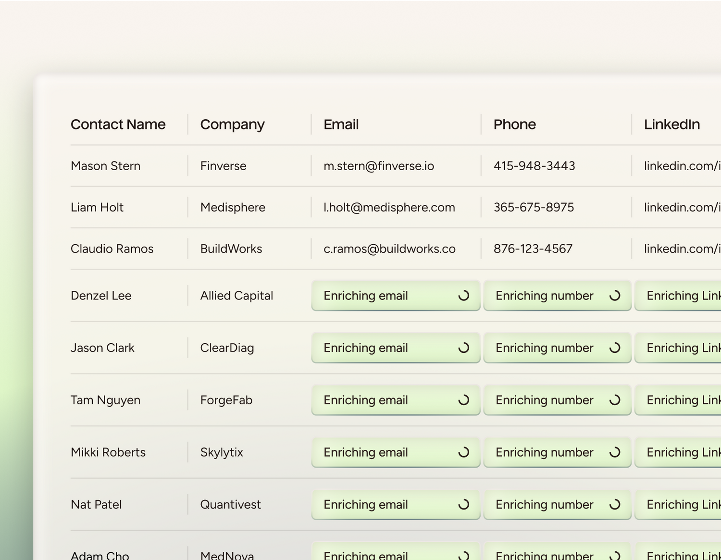The height and width of the screenshot is (560, 721).
Task: Click the spinner in Nat Patel's phone cell
Action: (614, 504)
